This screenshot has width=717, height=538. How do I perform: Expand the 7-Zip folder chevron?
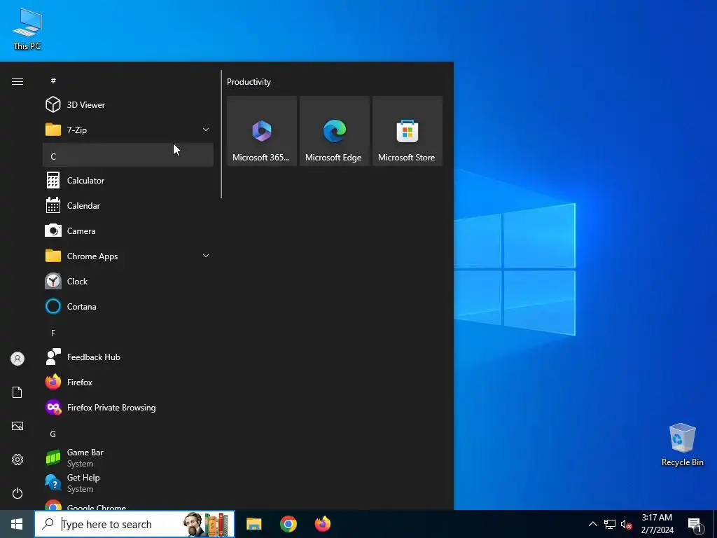tap(206, 130)
